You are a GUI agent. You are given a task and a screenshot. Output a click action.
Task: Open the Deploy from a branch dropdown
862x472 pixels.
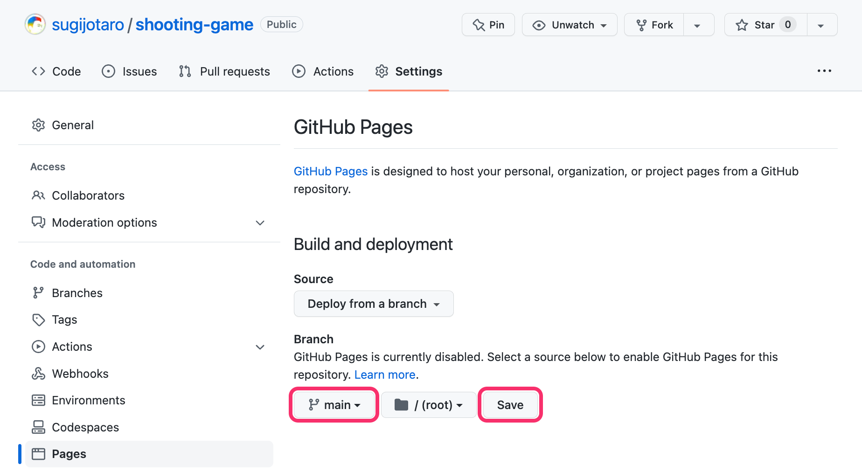373,304
